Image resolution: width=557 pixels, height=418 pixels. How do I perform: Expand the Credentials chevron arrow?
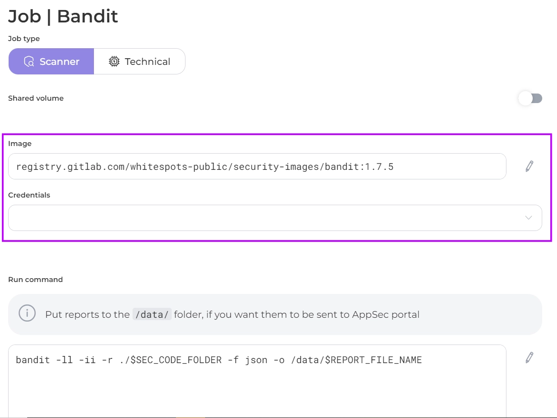click(x=528, y=218)
